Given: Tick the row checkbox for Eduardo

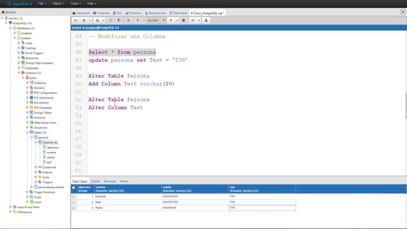Looking at the screenshot, I should [x=74, y=197].
